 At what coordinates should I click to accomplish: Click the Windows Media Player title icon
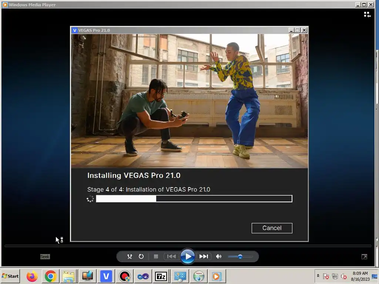[5, 4]
